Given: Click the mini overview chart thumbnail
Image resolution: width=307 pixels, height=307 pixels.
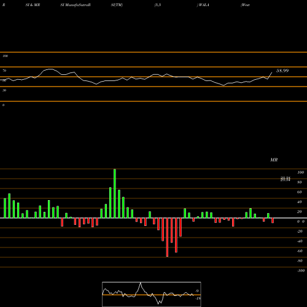Looking at the screenshot, I should point(152,294).
